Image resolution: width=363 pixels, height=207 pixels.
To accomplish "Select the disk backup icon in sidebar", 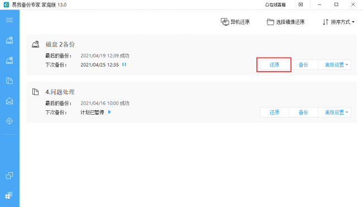I will point(9,40).
